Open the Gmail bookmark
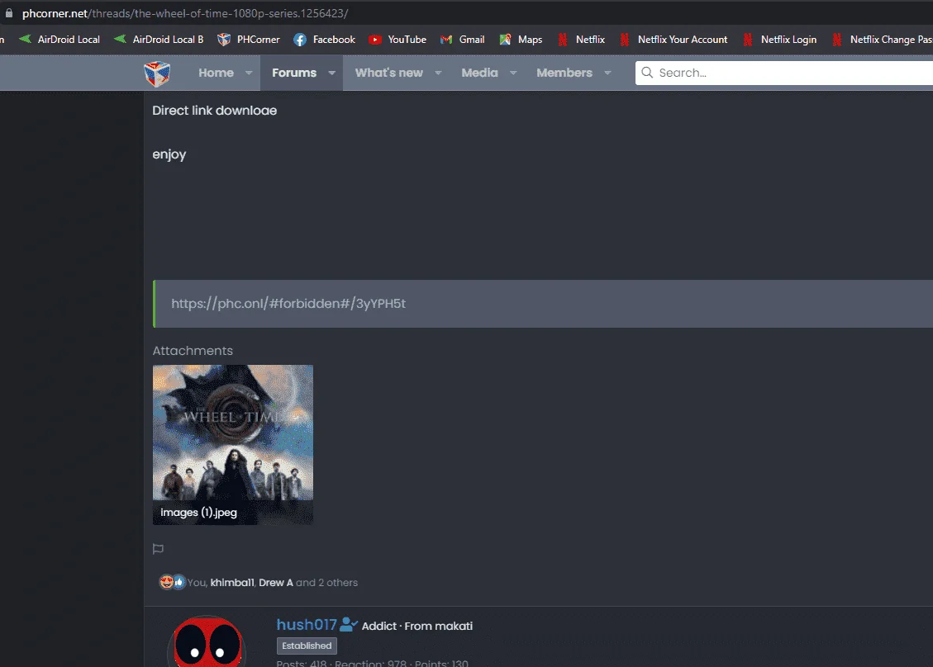 click(462, 40)
